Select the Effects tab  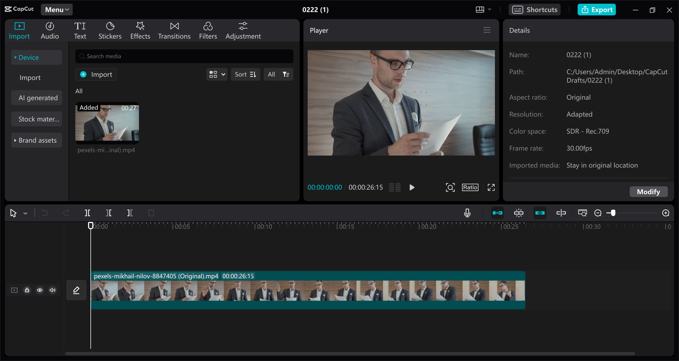pos(139,30)
